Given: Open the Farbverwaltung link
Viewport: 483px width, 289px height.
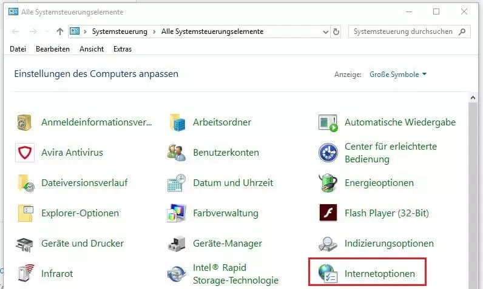Looking at the screenshot, I should point(226,213).
